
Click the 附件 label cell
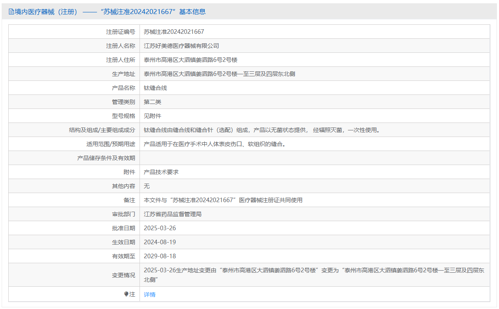[74, 172]
